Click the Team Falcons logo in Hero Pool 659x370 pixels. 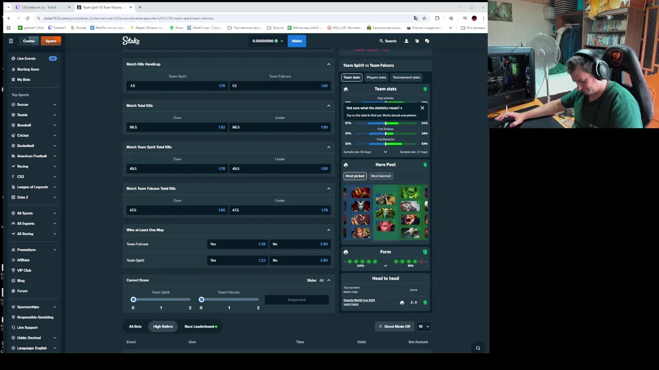click(x=425, y=164)
